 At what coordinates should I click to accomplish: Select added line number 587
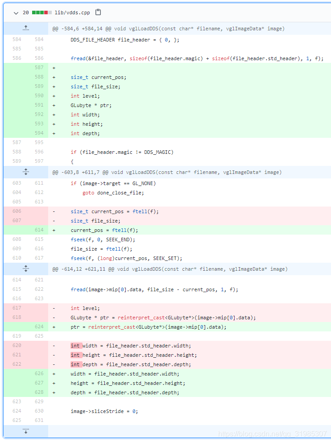tap(39, 68)
